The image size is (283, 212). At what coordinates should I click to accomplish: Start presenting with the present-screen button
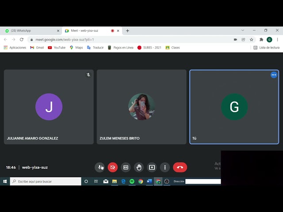152,167
